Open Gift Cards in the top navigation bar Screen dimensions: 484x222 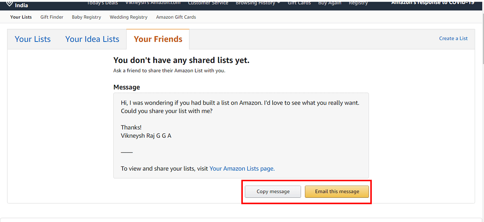(299, 3)
